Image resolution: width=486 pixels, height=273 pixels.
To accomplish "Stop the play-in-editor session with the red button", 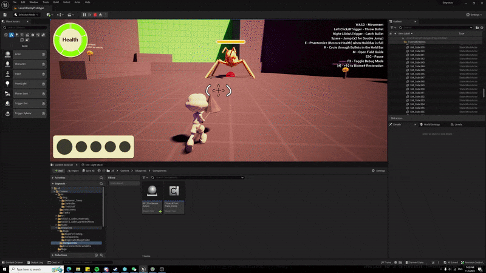I will point(95,15).
